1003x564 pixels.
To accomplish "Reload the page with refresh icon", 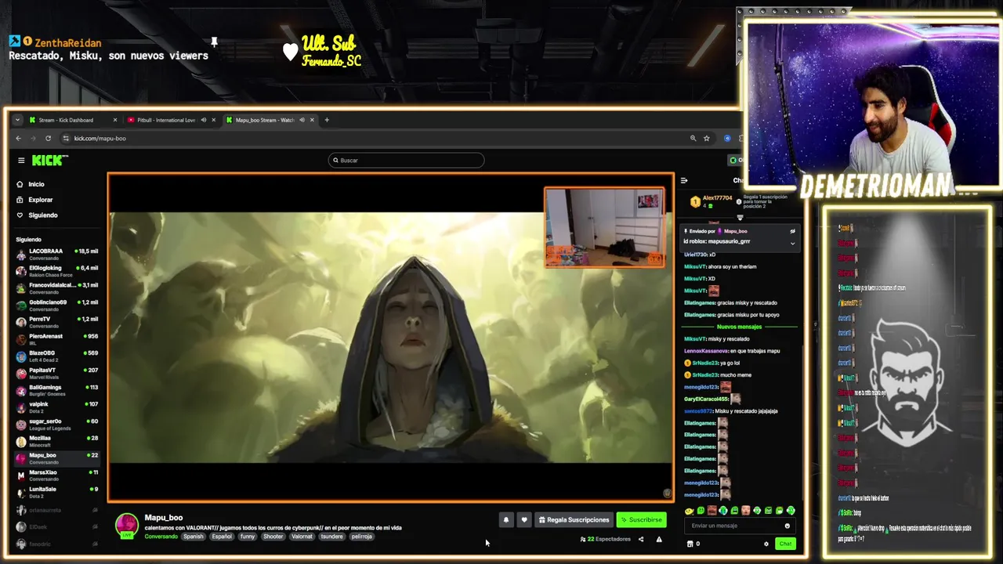I will pyautogui.click(x=48, y=139).
